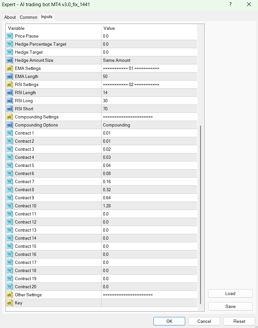Click the double icon beside Contract 14
The height and width of the screenshot is (328, 258).
10,238
